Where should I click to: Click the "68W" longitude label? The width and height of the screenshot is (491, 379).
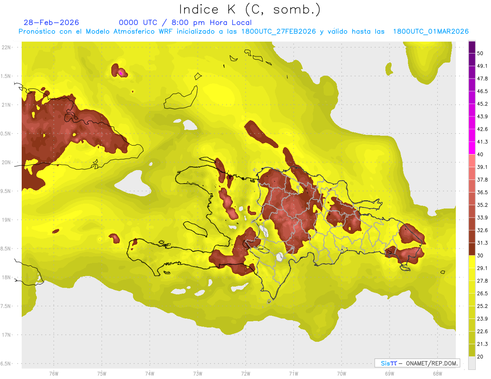point(437,373)
